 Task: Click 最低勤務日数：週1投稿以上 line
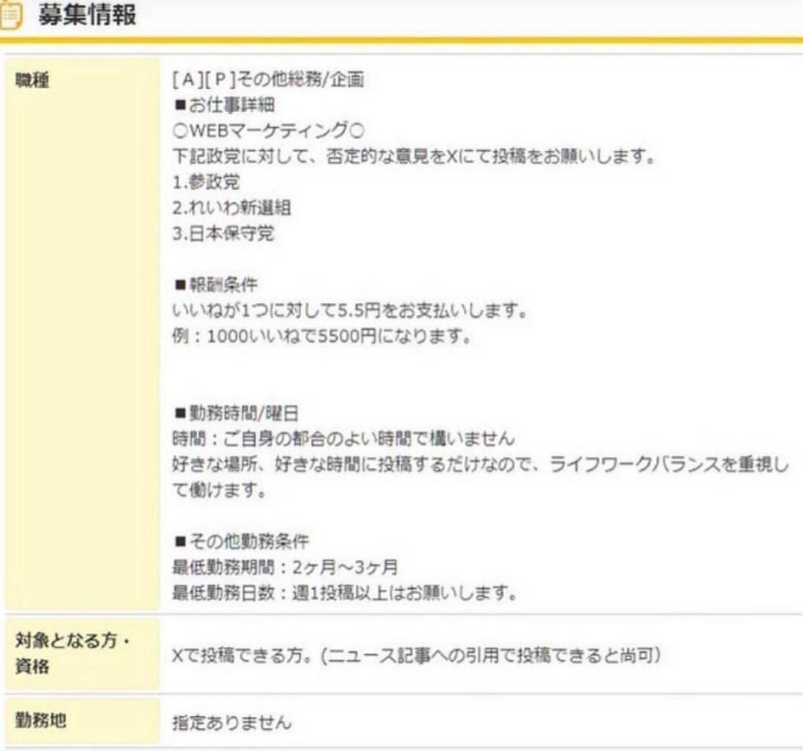(344, 593)
